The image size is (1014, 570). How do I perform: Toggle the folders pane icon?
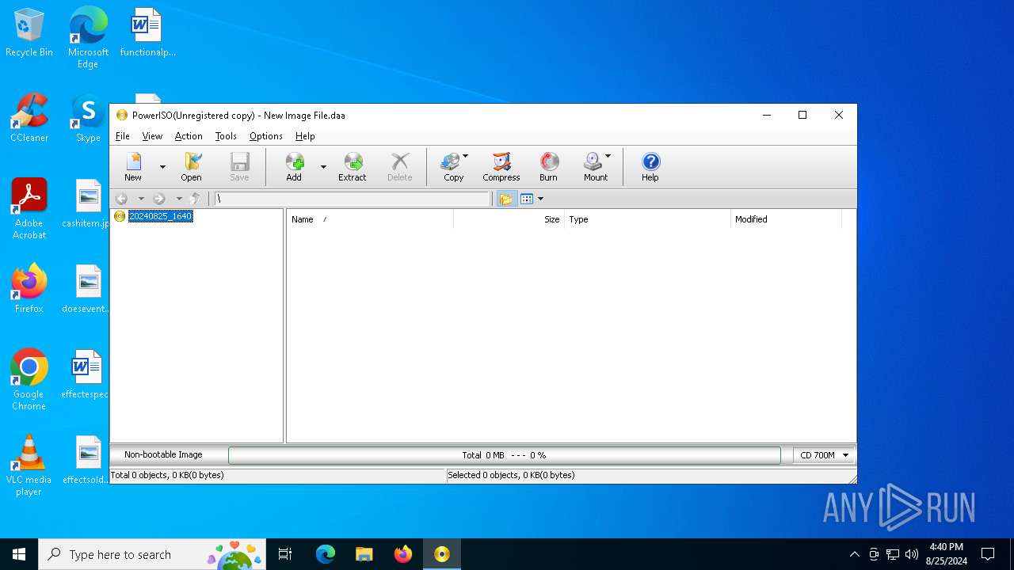[505, 199]
